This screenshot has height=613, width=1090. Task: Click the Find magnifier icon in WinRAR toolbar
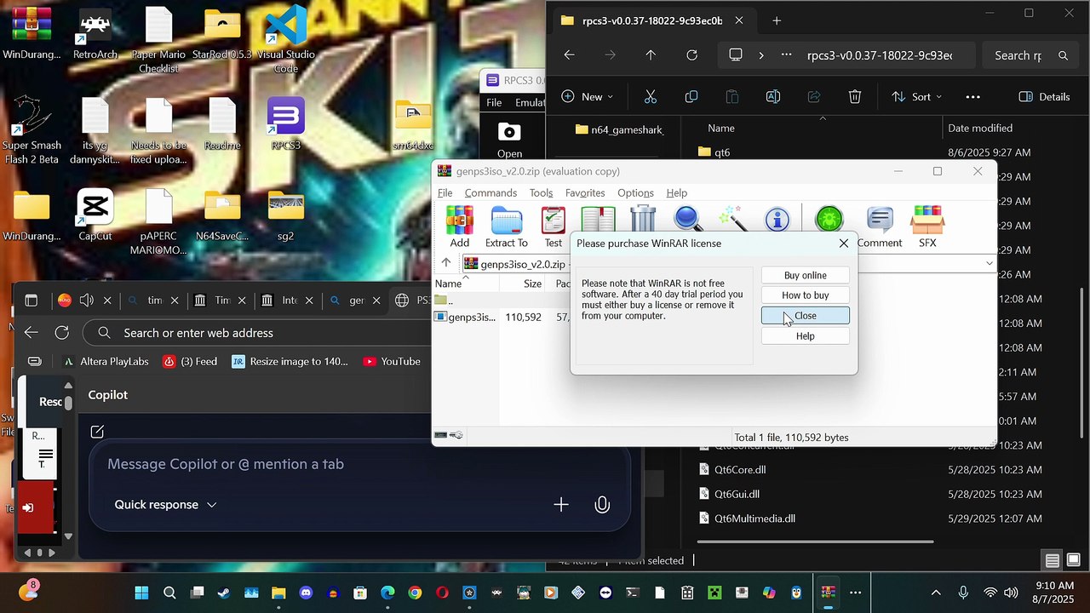[687, 219]
